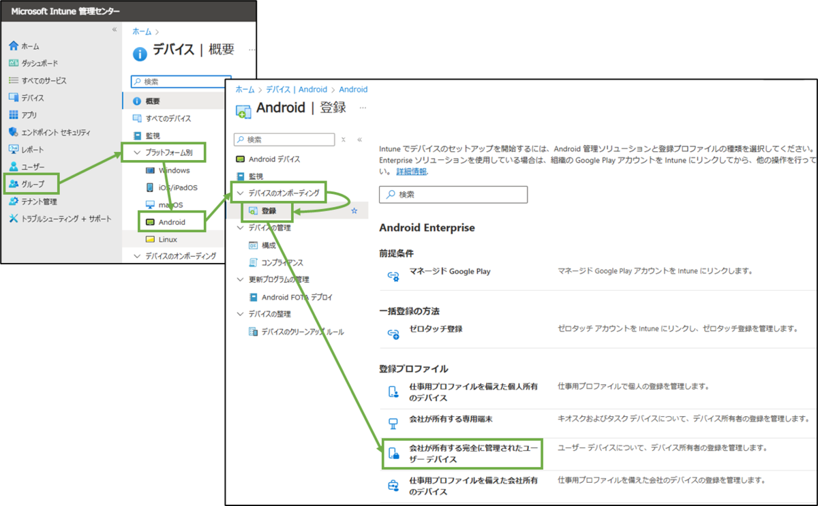Open ユーザー in the left sidebar

pos(27,167)
